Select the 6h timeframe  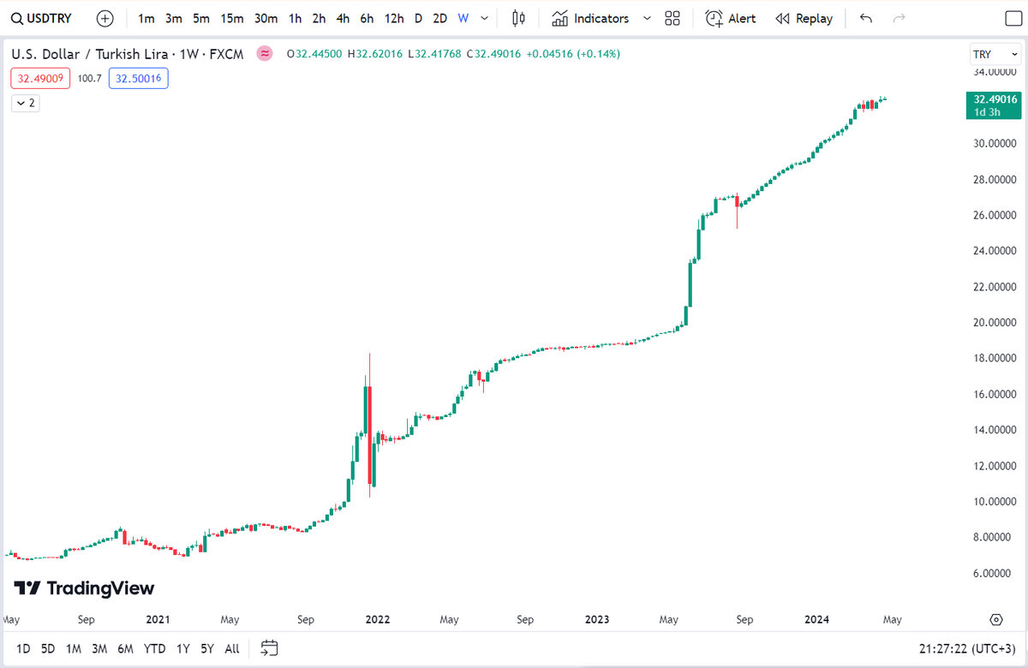(x=367, y=18)
